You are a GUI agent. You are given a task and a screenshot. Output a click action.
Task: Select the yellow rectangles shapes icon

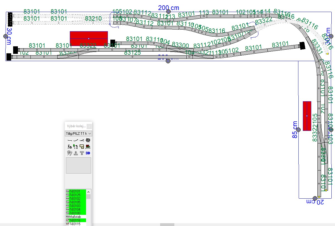point(82,146)
